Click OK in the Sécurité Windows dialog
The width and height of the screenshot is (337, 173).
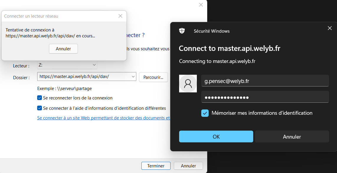click(x=216, y=137)
